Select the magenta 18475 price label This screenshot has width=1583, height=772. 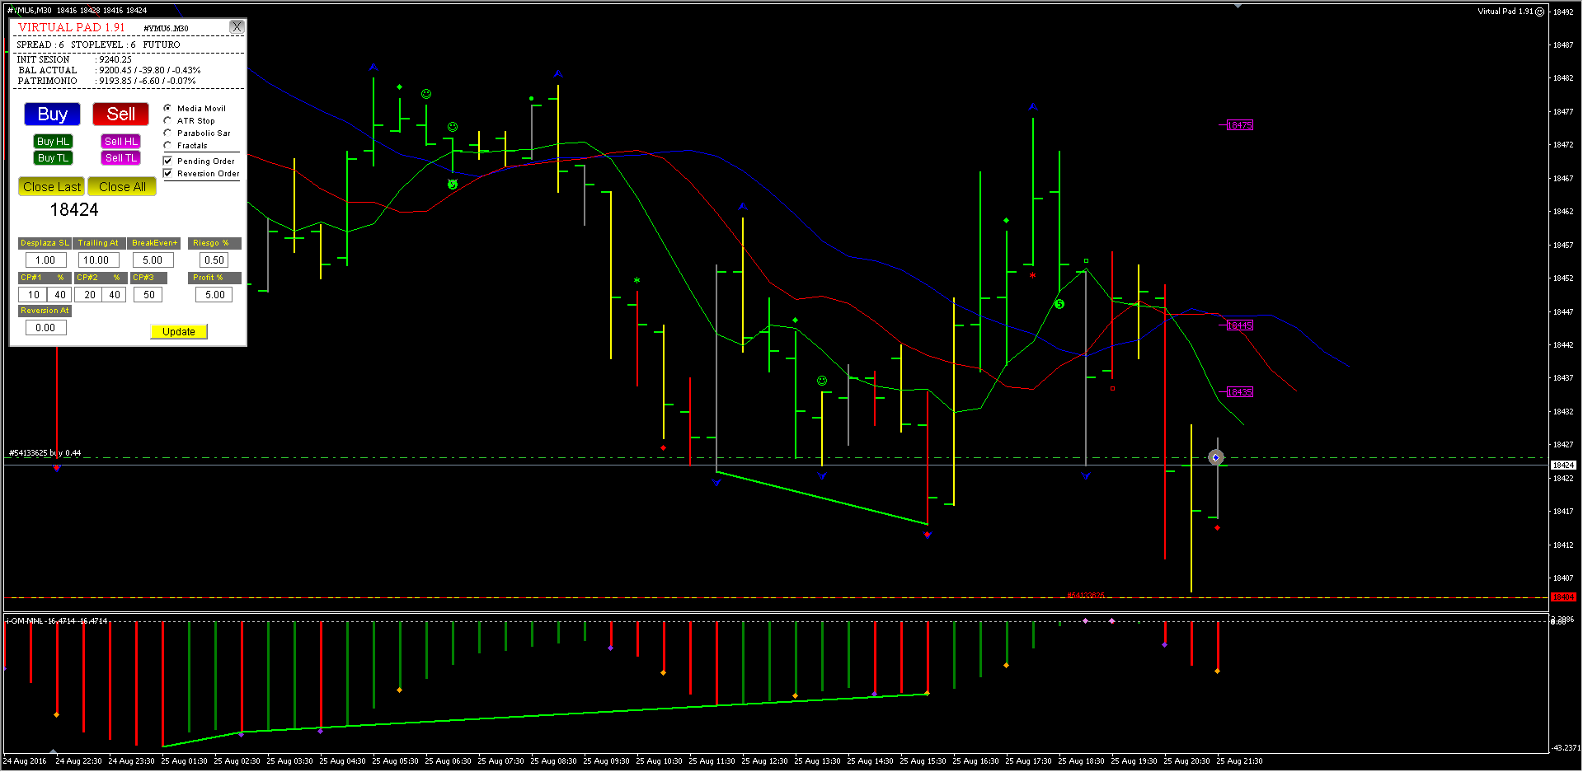[x=1239, y=125]
